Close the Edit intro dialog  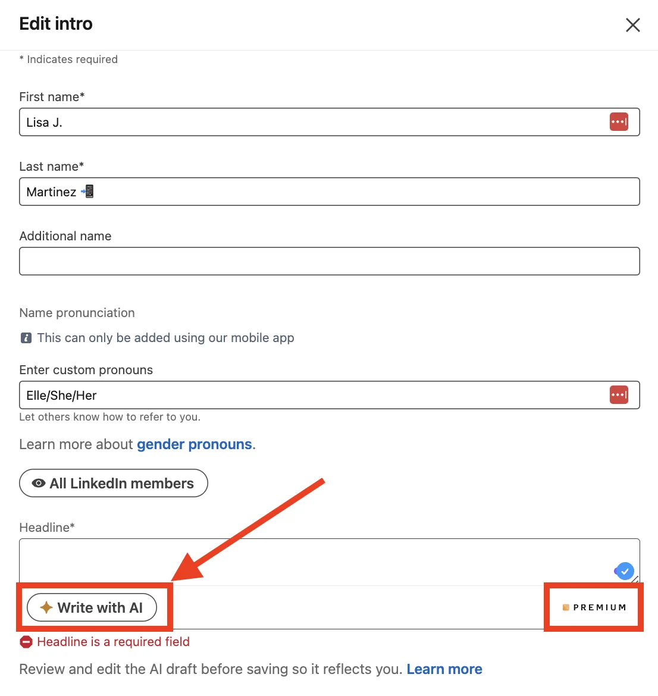tap(632, 25)
